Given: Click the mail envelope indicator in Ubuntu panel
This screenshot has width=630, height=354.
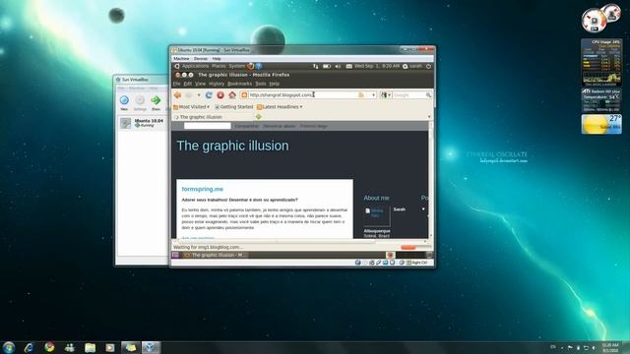Looking at the screenshot, I should coord(348,66).
